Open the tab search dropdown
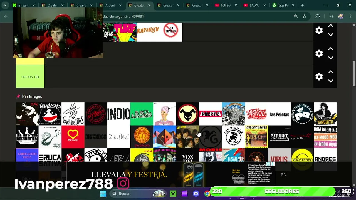 [x=5, y=5]
